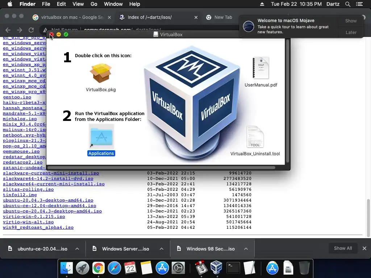Open TextEdit paper-and-pen icon in dock
Screen dimensions: 371x278
click(249, 268)
